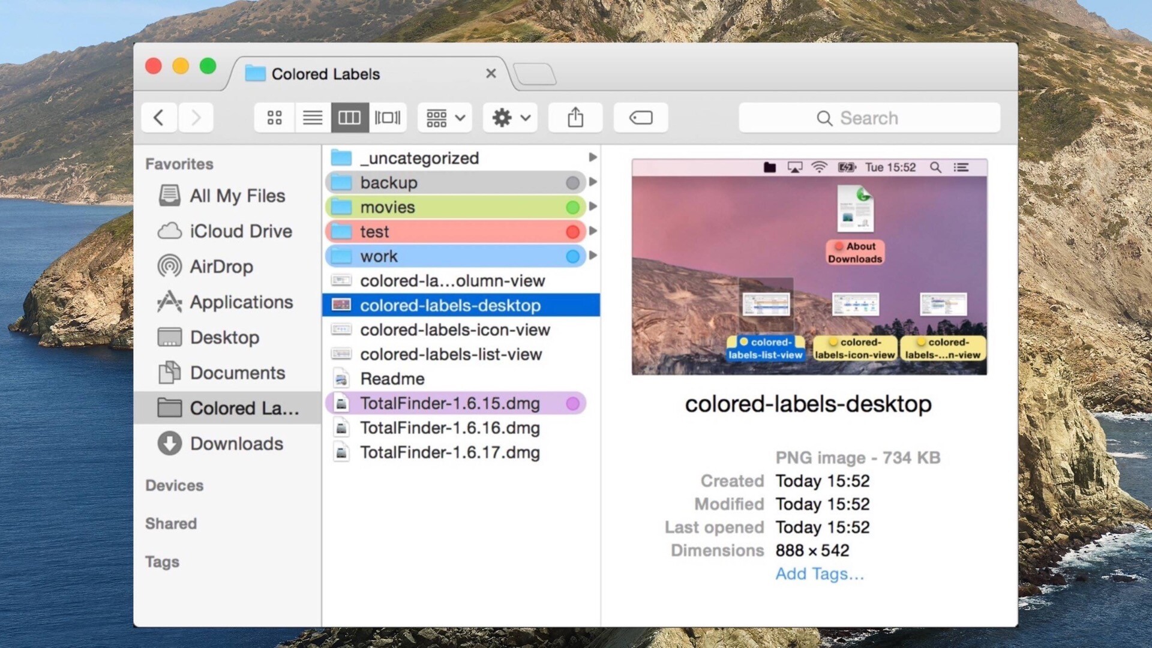Select the red-labeled test folder
The width and height of the screenshot is (1152, 648).
456,232
